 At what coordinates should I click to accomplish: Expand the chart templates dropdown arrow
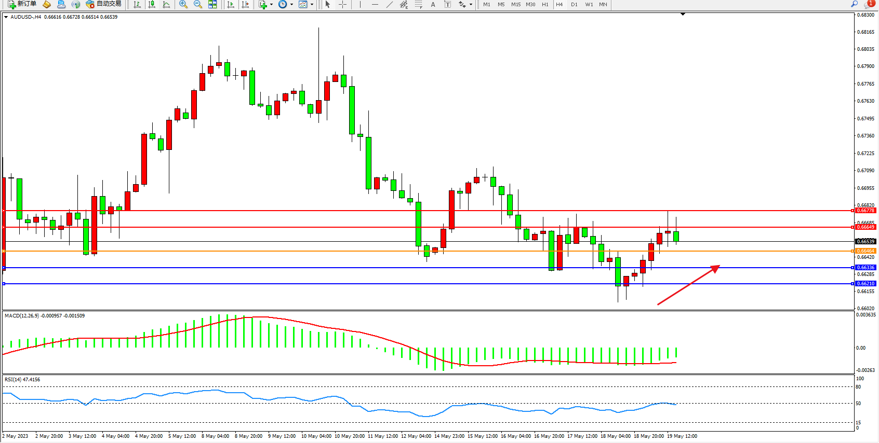[x=312, y=4]
